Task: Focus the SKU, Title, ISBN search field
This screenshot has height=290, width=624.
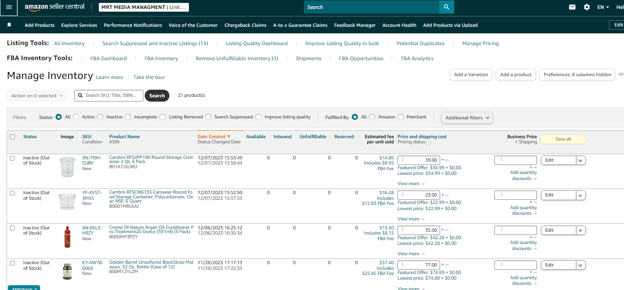Action: (x=109, y=95)
